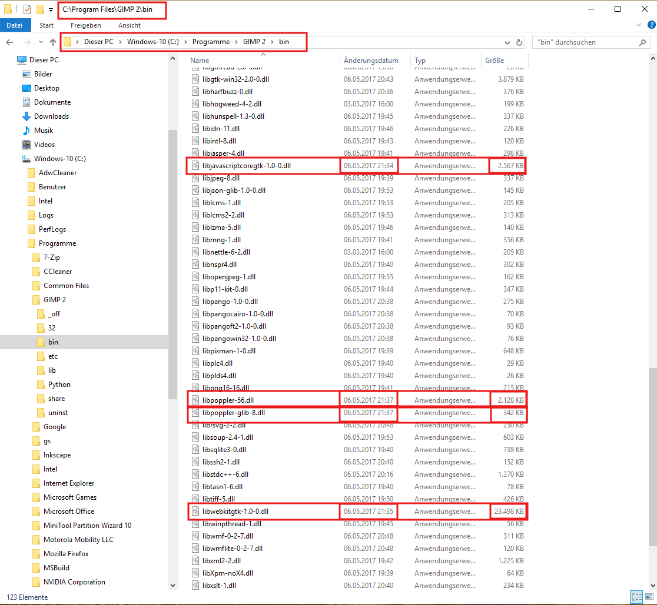
Task: Switch to the Freigeben ribbon tab
Action: [x=86, y=25]
